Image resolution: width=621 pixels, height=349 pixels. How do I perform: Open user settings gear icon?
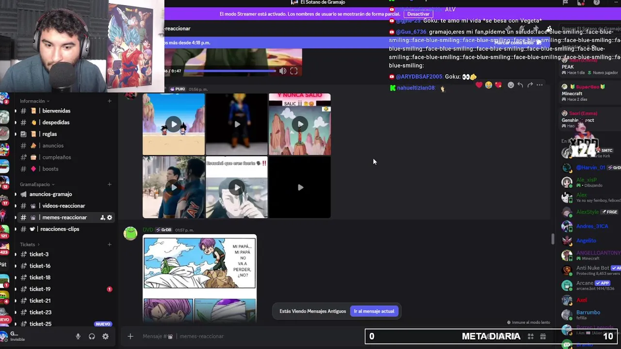[105, 336]
